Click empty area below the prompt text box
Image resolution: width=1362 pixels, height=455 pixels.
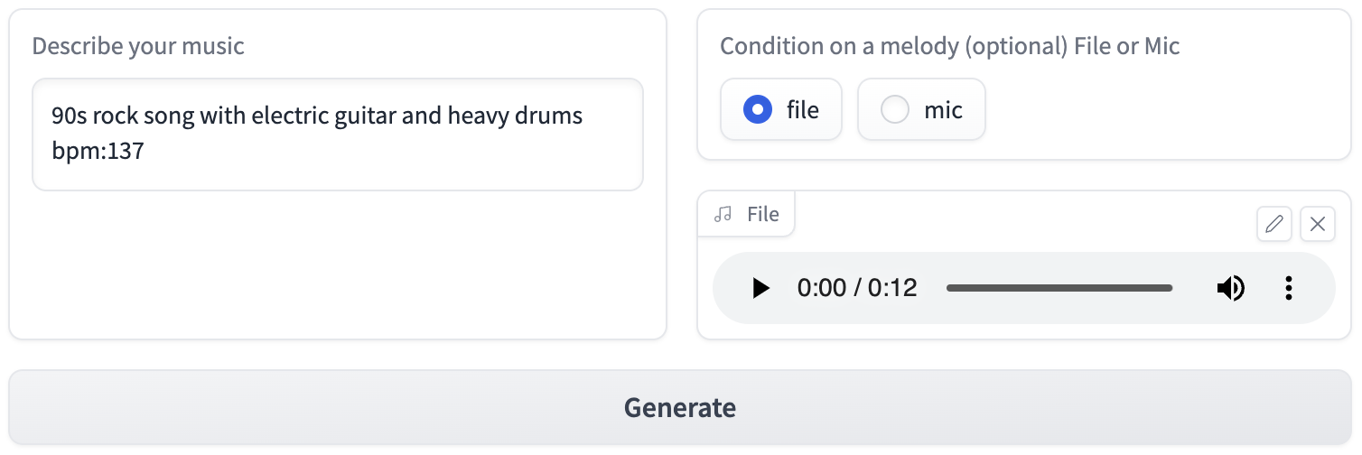coord(338,265)
